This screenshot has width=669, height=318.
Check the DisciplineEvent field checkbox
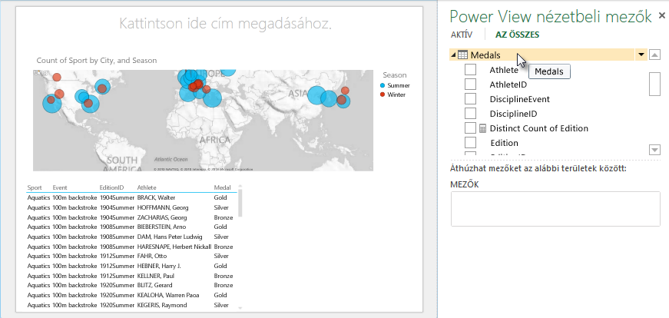click(x=470, y=98)
